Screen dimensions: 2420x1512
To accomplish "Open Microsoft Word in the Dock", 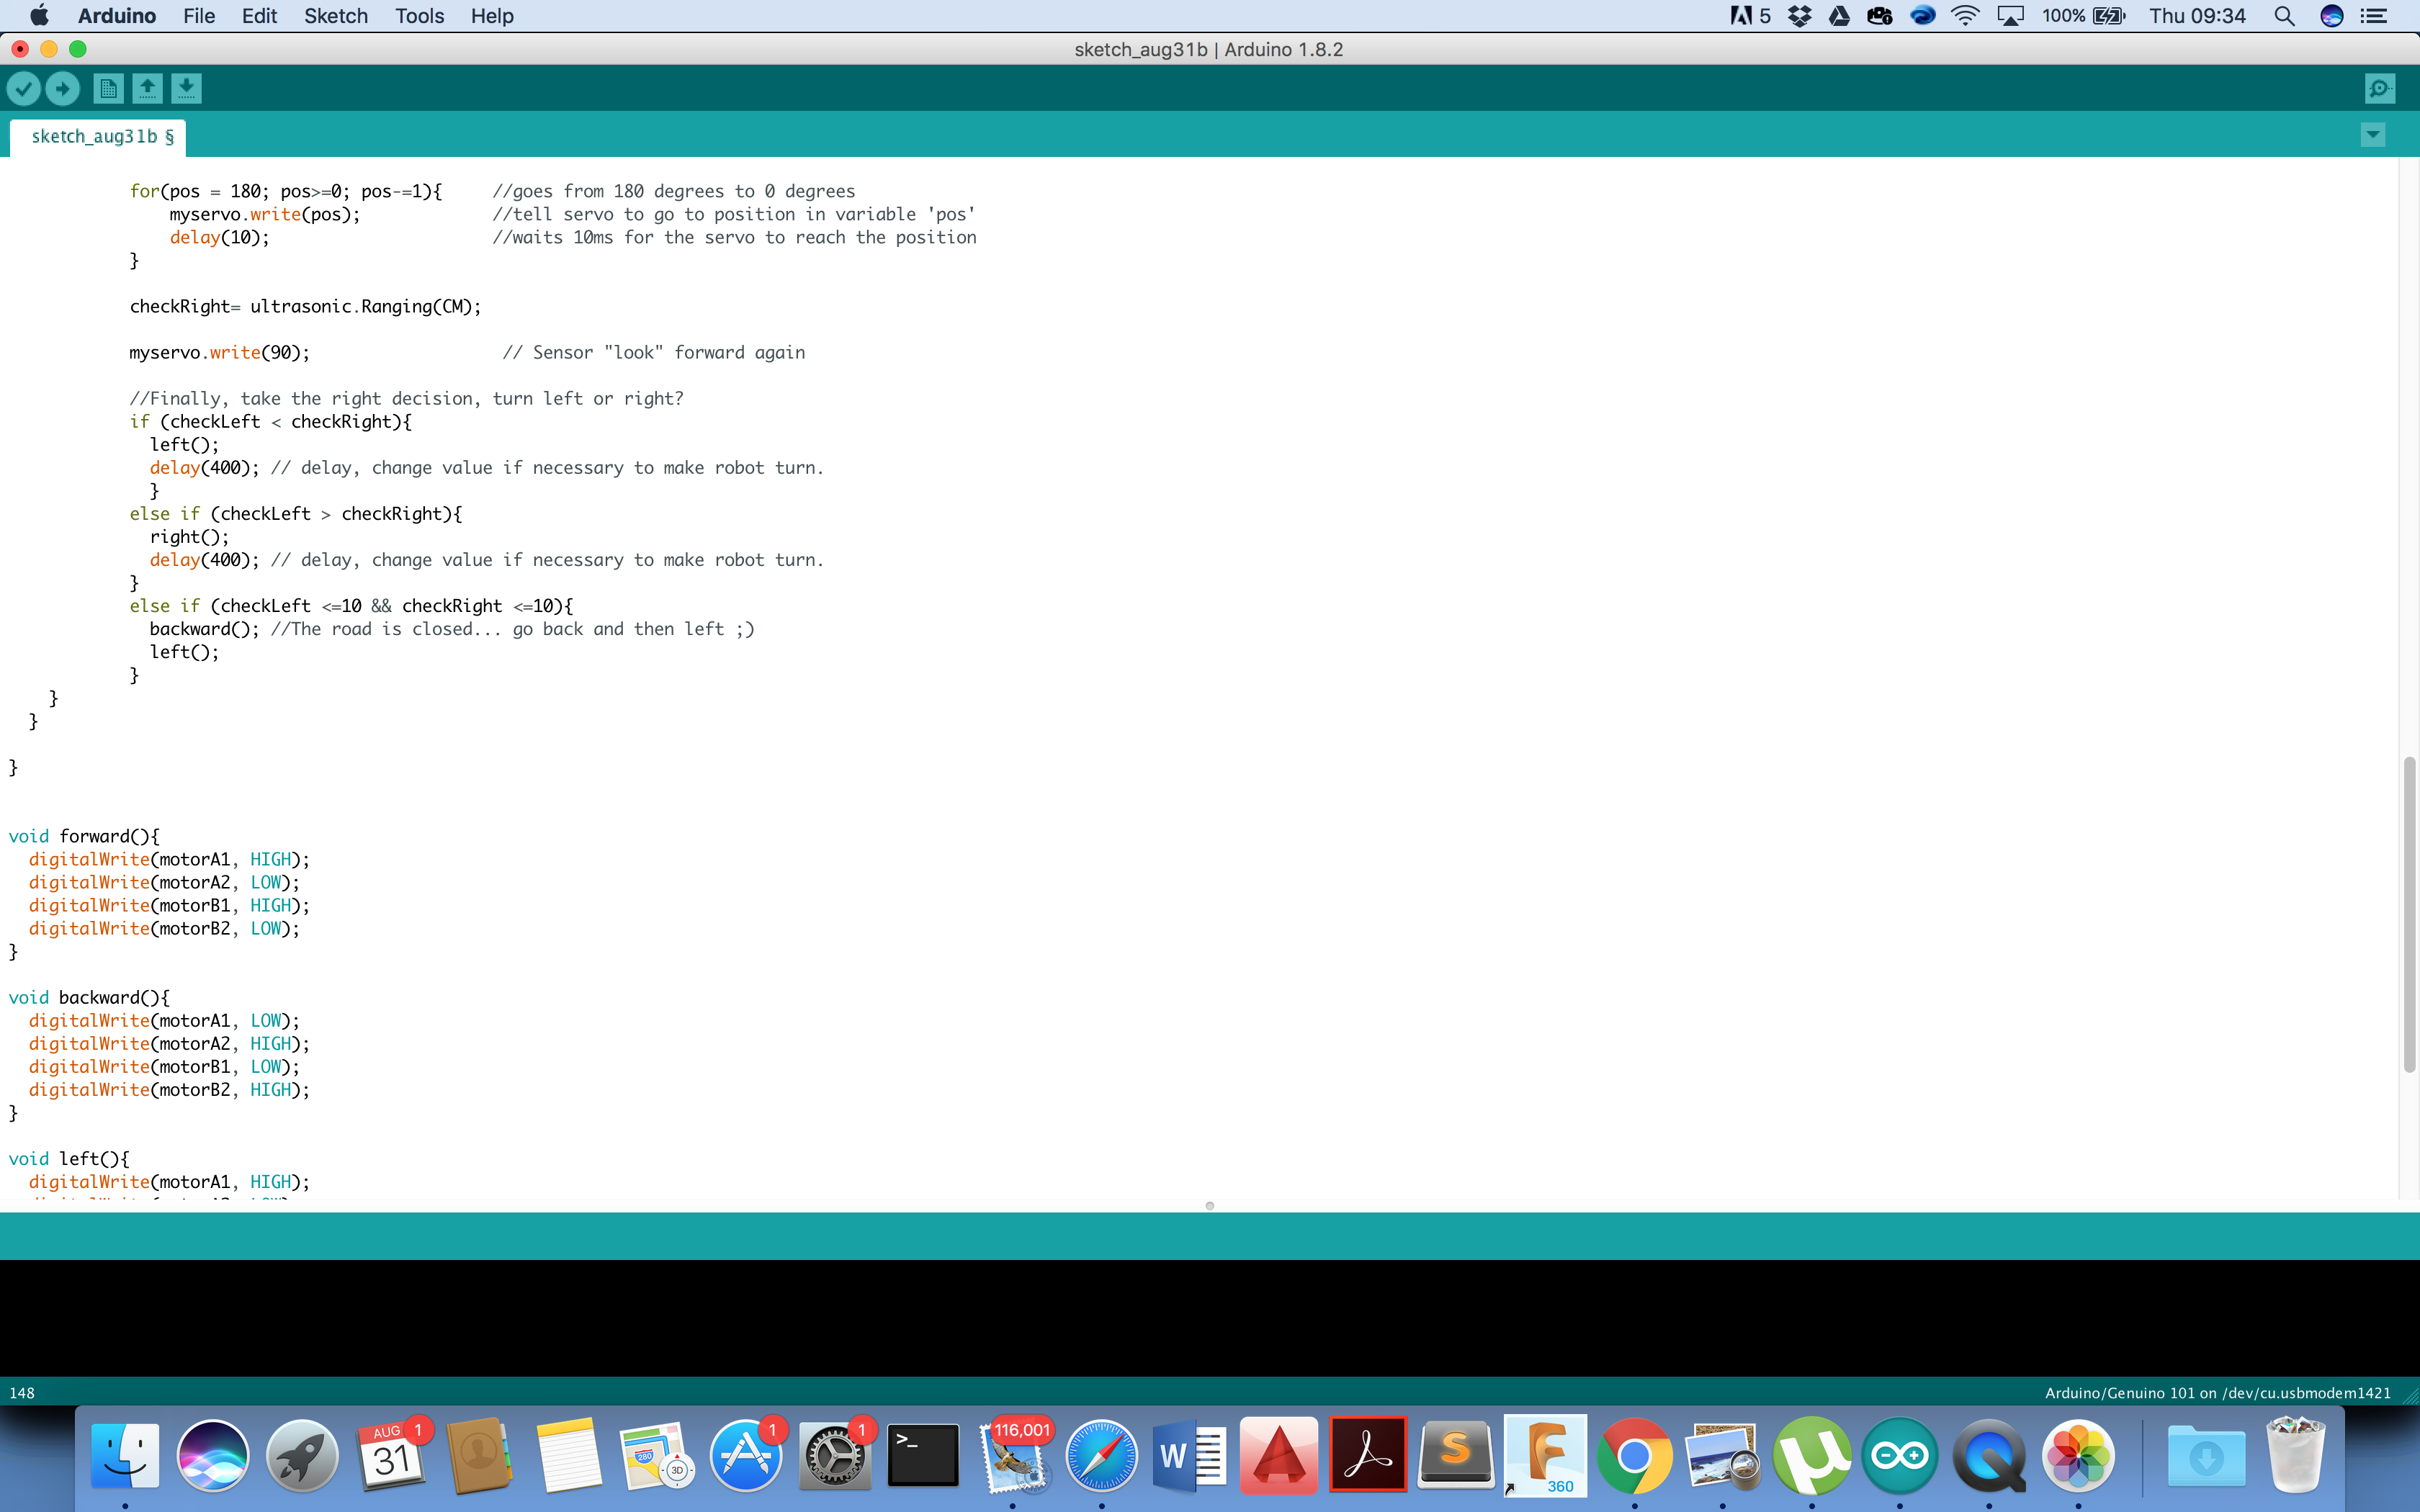I will (x=1190, y=1455).
